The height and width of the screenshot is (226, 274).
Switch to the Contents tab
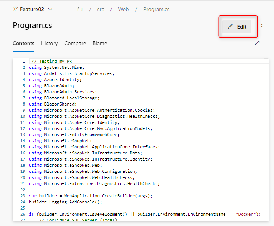23,43
